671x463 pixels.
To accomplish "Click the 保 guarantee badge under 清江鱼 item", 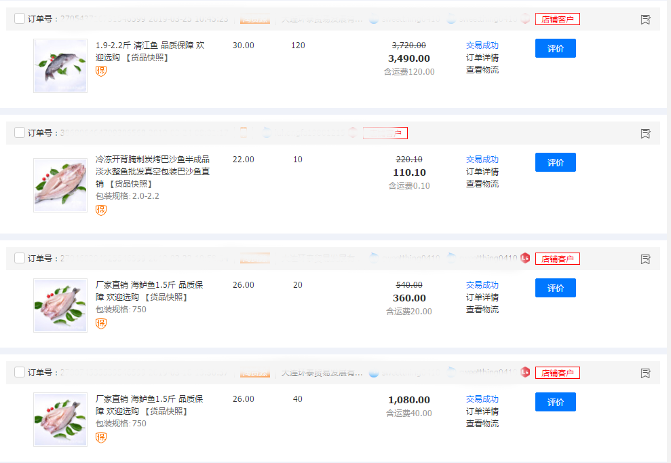I will click(101, 71).
